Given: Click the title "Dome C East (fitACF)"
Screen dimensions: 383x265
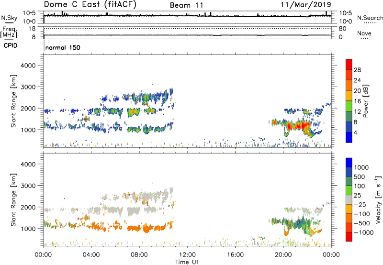Looking at the screenshot, I should tap(90, 4).
